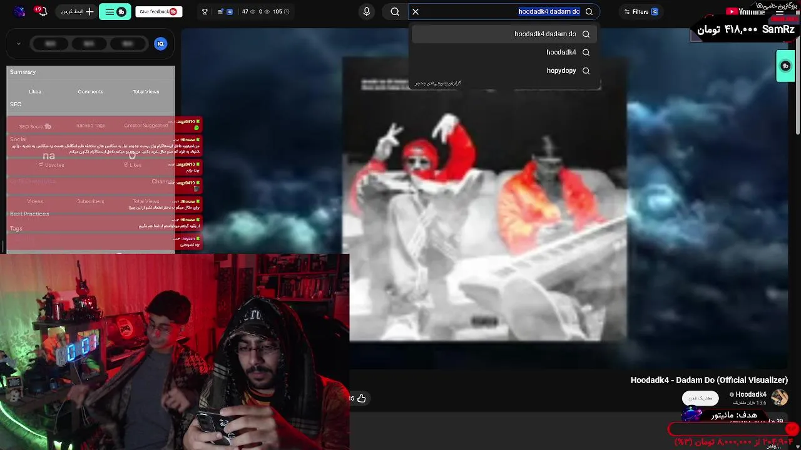Open the account avatar menu

pos(19,11)
